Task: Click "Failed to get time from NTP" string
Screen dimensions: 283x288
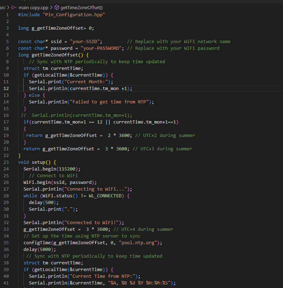Action: pyautogui.click(x=109, y=102)
